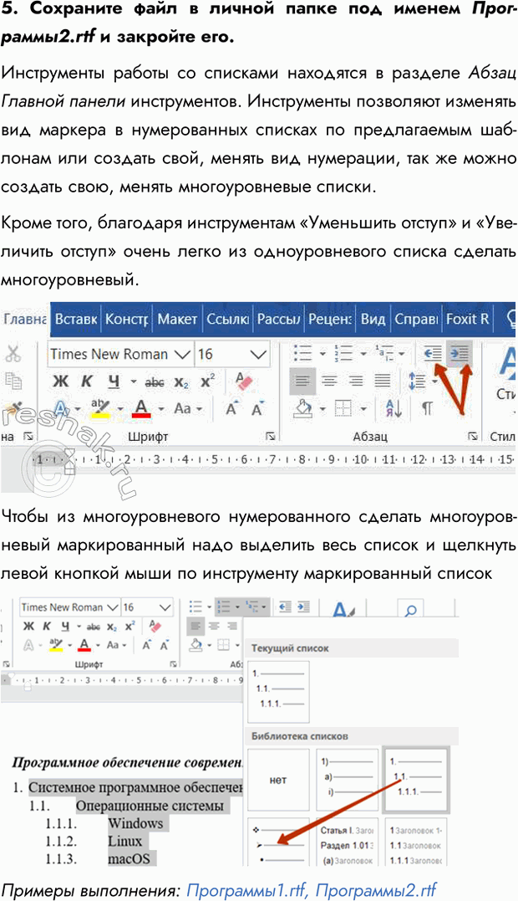This screenshot has height=901, width=518.
Task: Click Shading paint bucket in ribbon showing tabs
Action: (302, 408)
